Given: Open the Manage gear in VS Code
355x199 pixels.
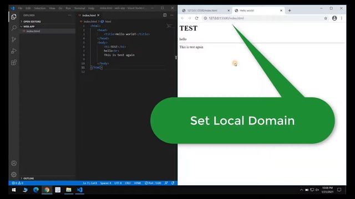Looking at the screenshot, I should point(14,175).
